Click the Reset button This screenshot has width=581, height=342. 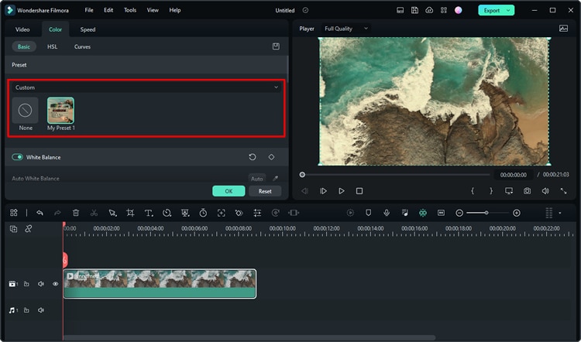[x=265, y=191]
